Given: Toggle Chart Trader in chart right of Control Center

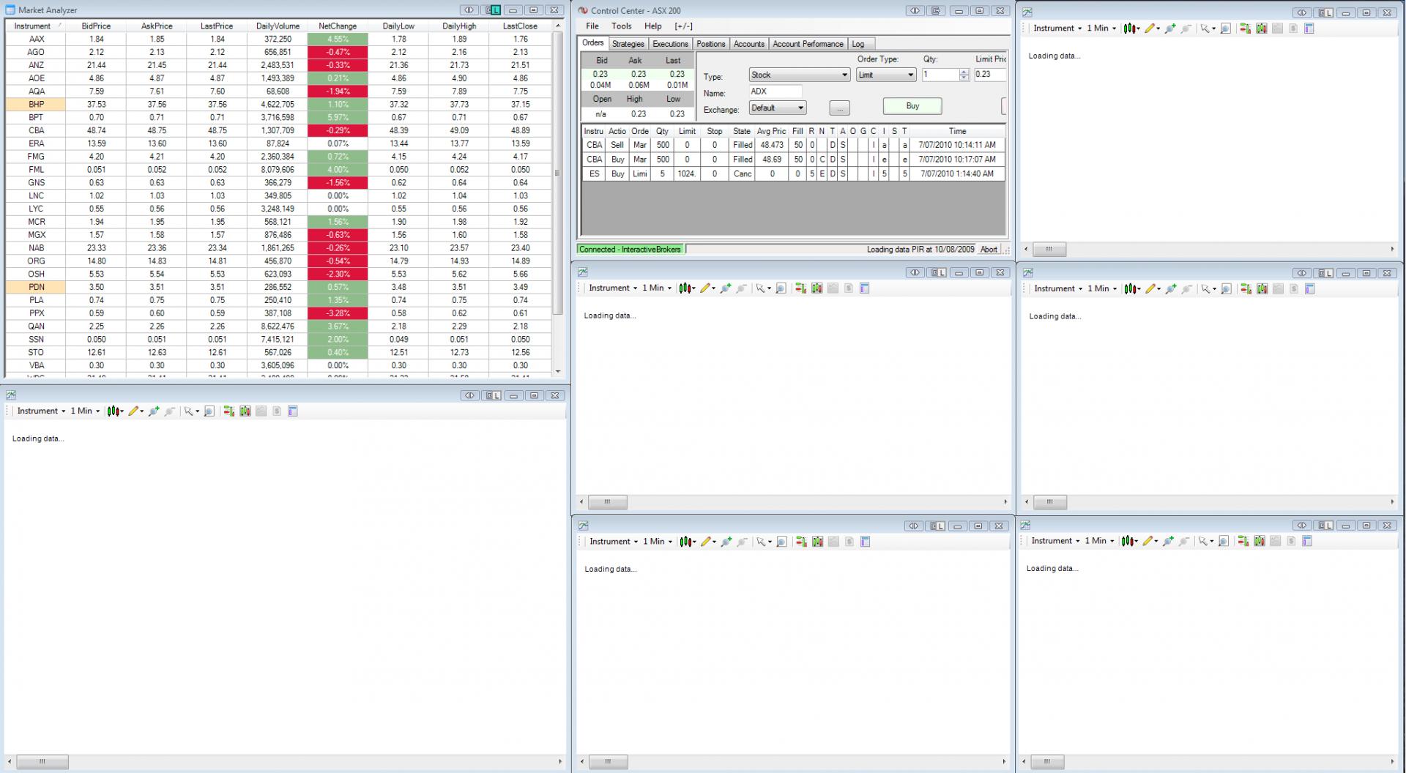Looking at the screenshot, I should pyautogui.click(x=1246, y=29).
